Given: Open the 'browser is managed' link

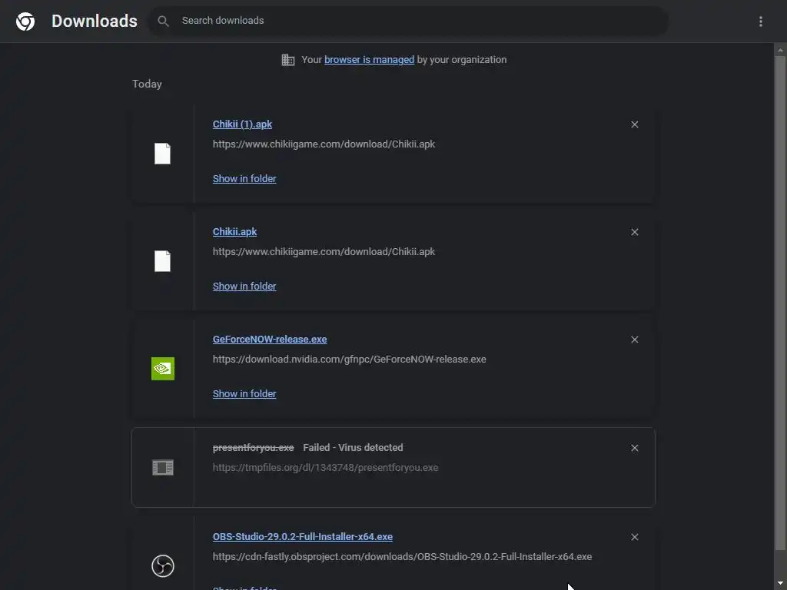Looking at the screenshot, I should click(369, 60).
